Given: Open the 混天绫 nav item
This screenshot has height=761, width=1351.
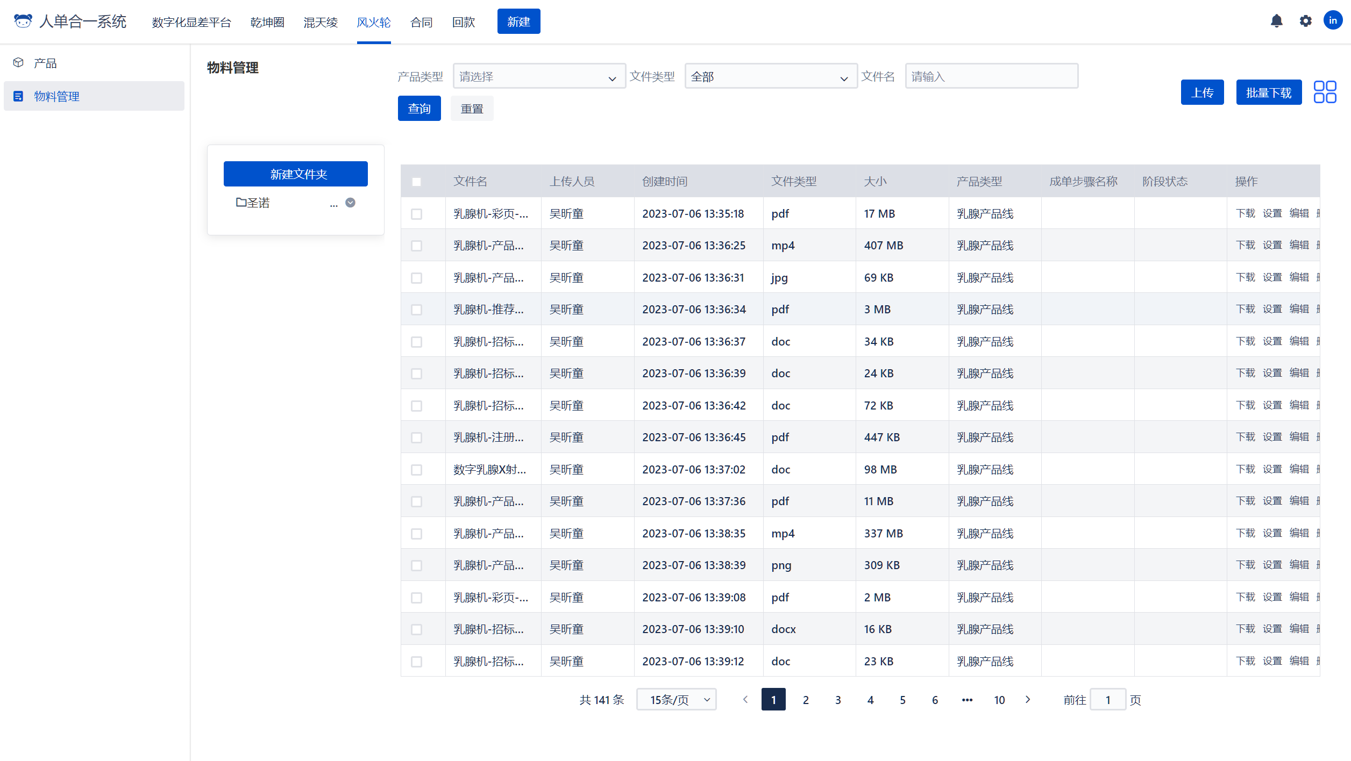Looking at the screenshot, I should (x=321, y=22).
